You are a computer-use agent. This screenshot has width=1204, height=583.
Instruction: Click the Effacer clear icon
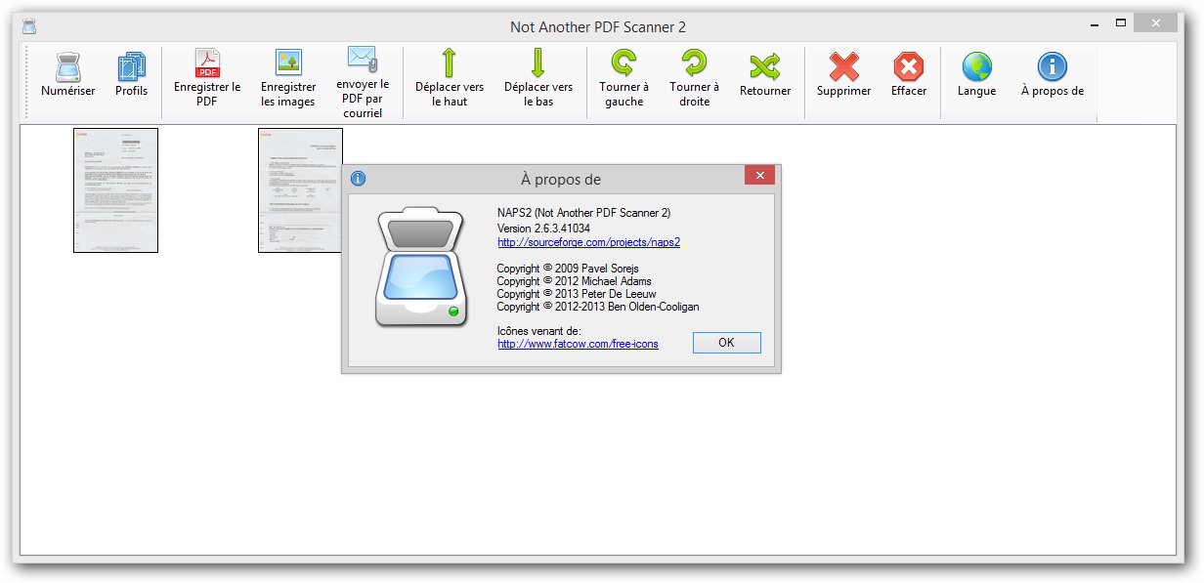coord(909,67)
